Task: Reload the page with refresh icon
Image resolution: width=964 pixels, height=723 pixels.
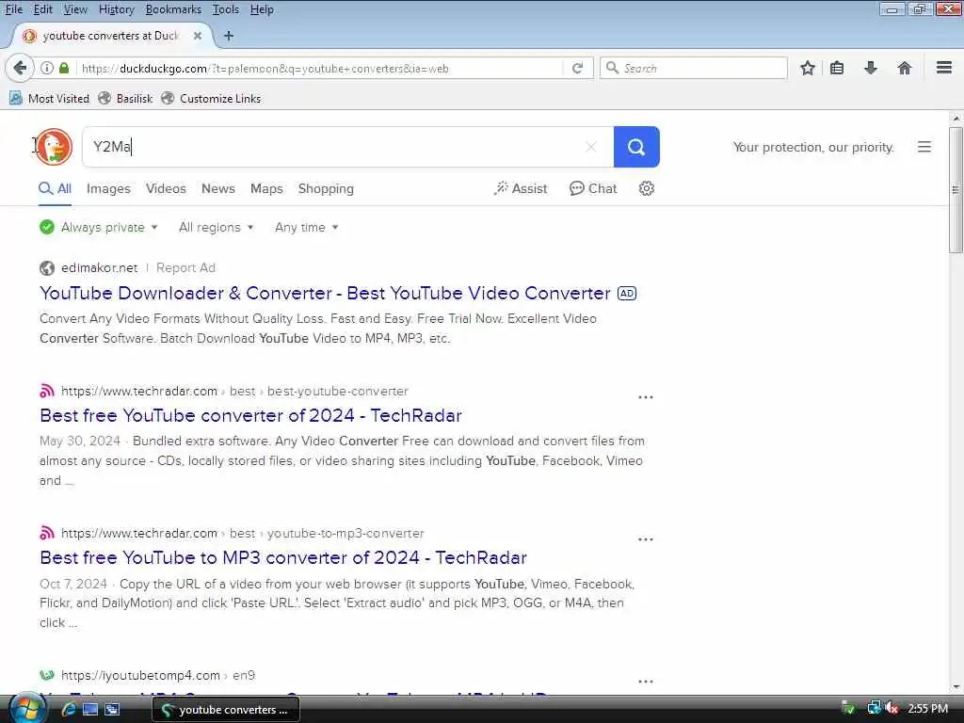Action: coord(577,68)
